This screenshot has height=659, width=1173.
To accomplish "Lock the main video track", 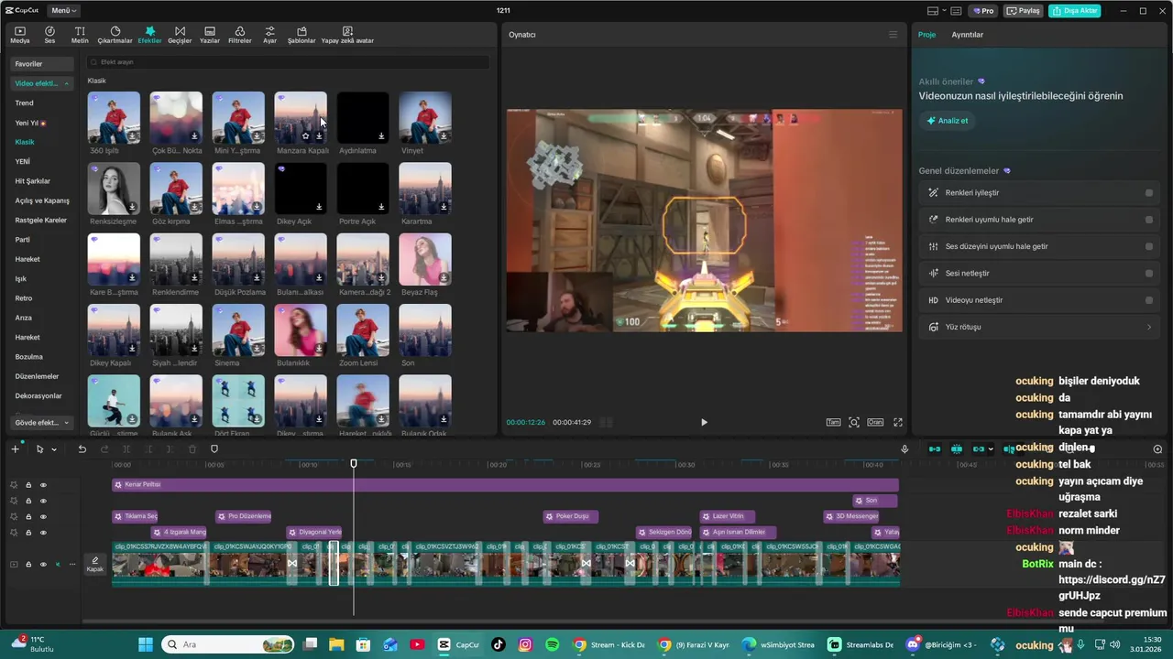I will pyautogui.click(x=28, y=564).
